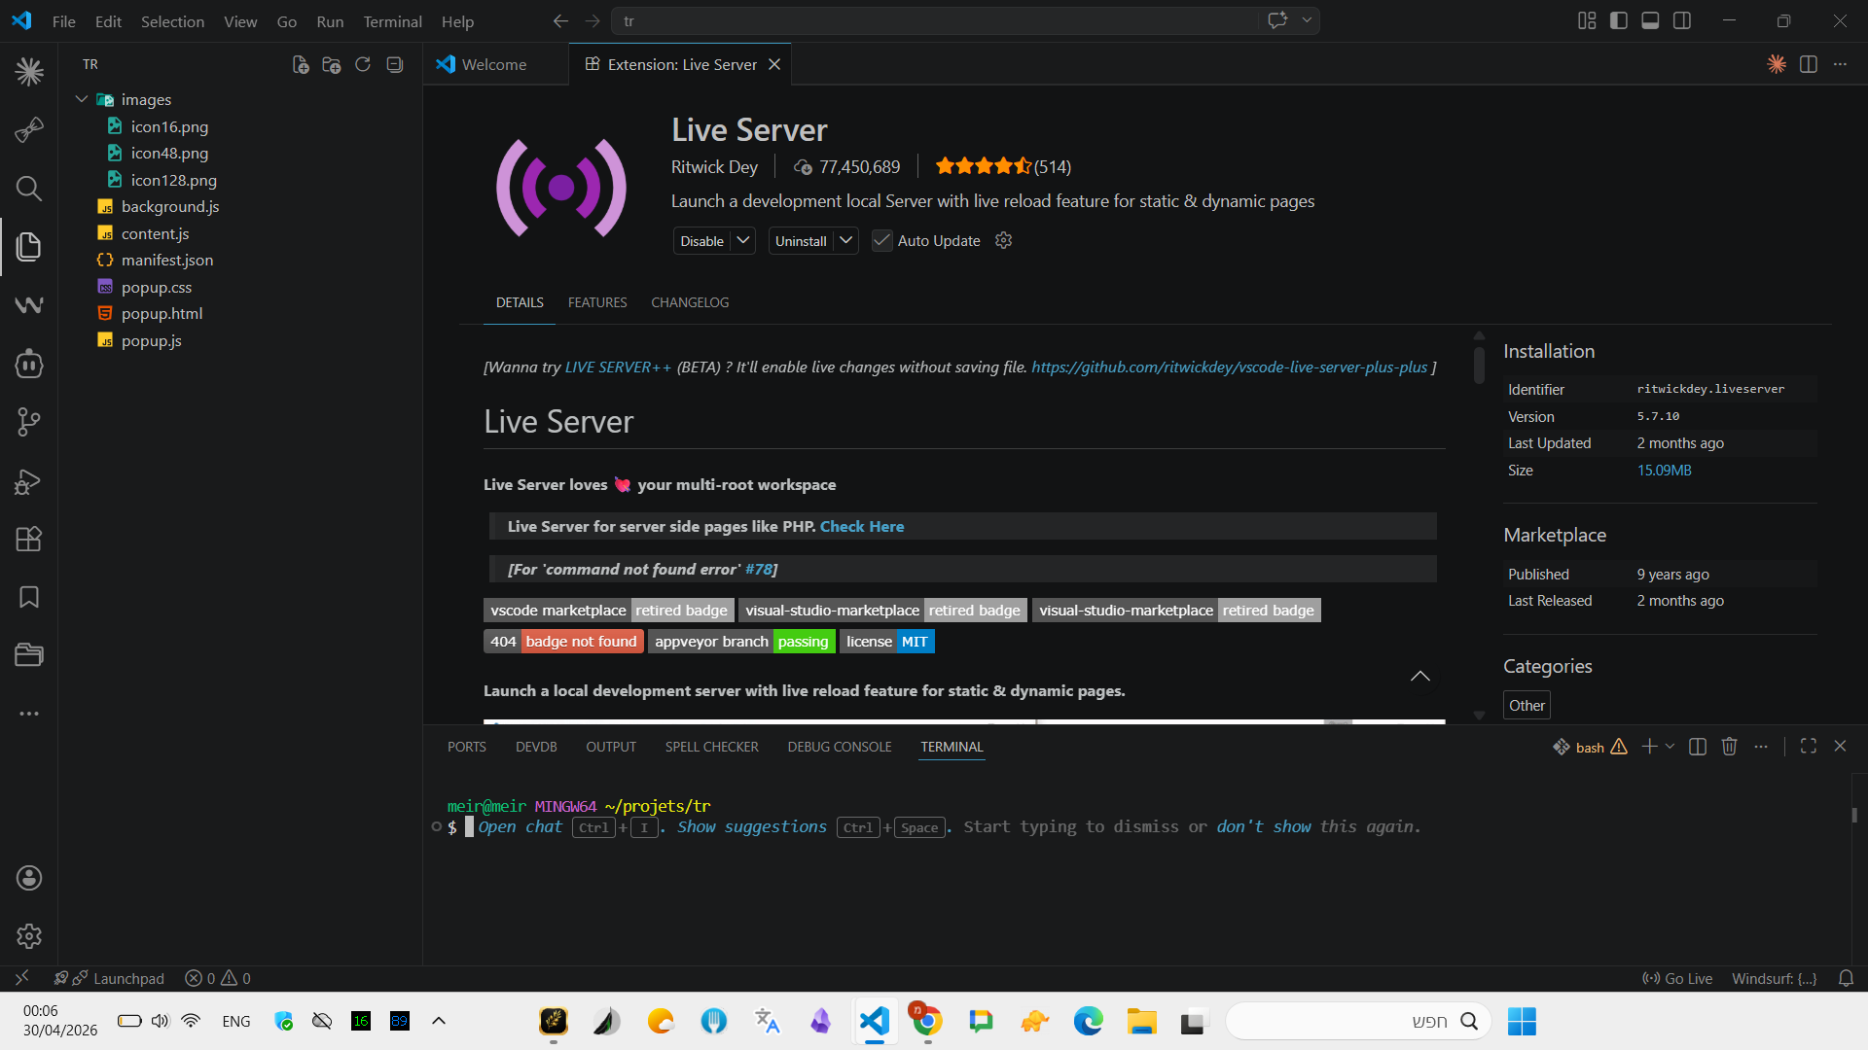
Task: Open the Terminal menu
Action: click(392, 21)
